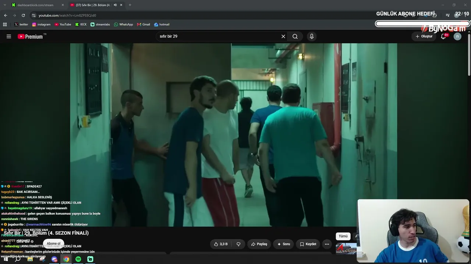
Task: Open the account avatar menu
Action: coord(457,36)
